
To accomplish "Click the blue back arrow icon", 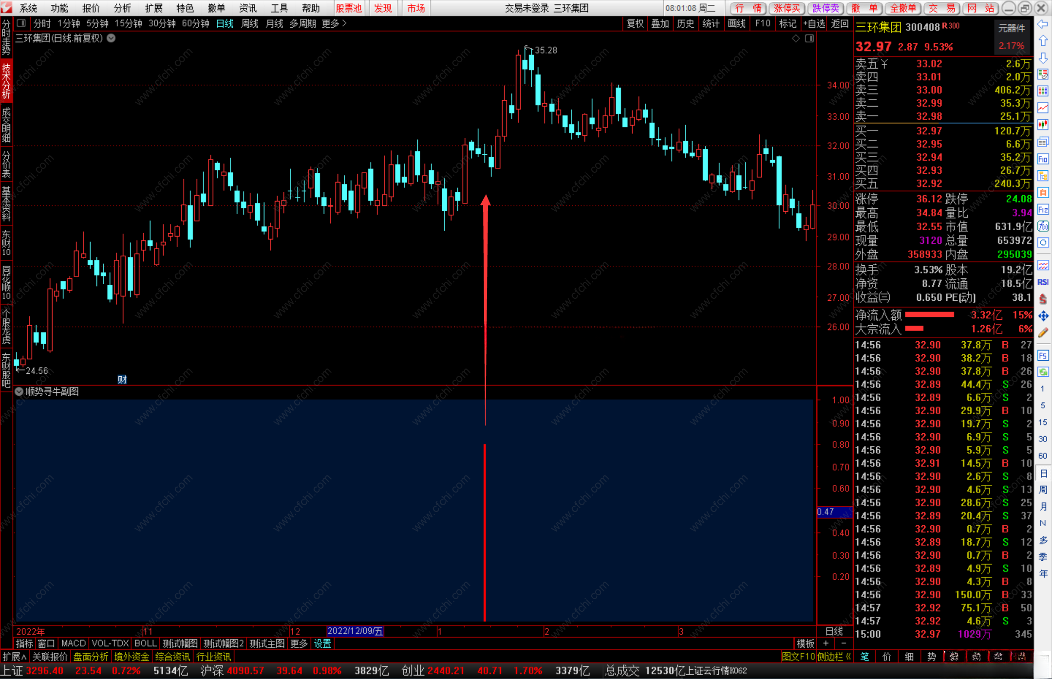I will 1043,24.
